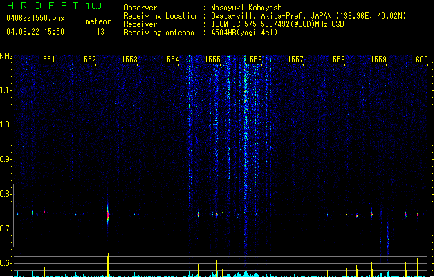Click the tallest yellow peak in the power graph

(108, 265)
